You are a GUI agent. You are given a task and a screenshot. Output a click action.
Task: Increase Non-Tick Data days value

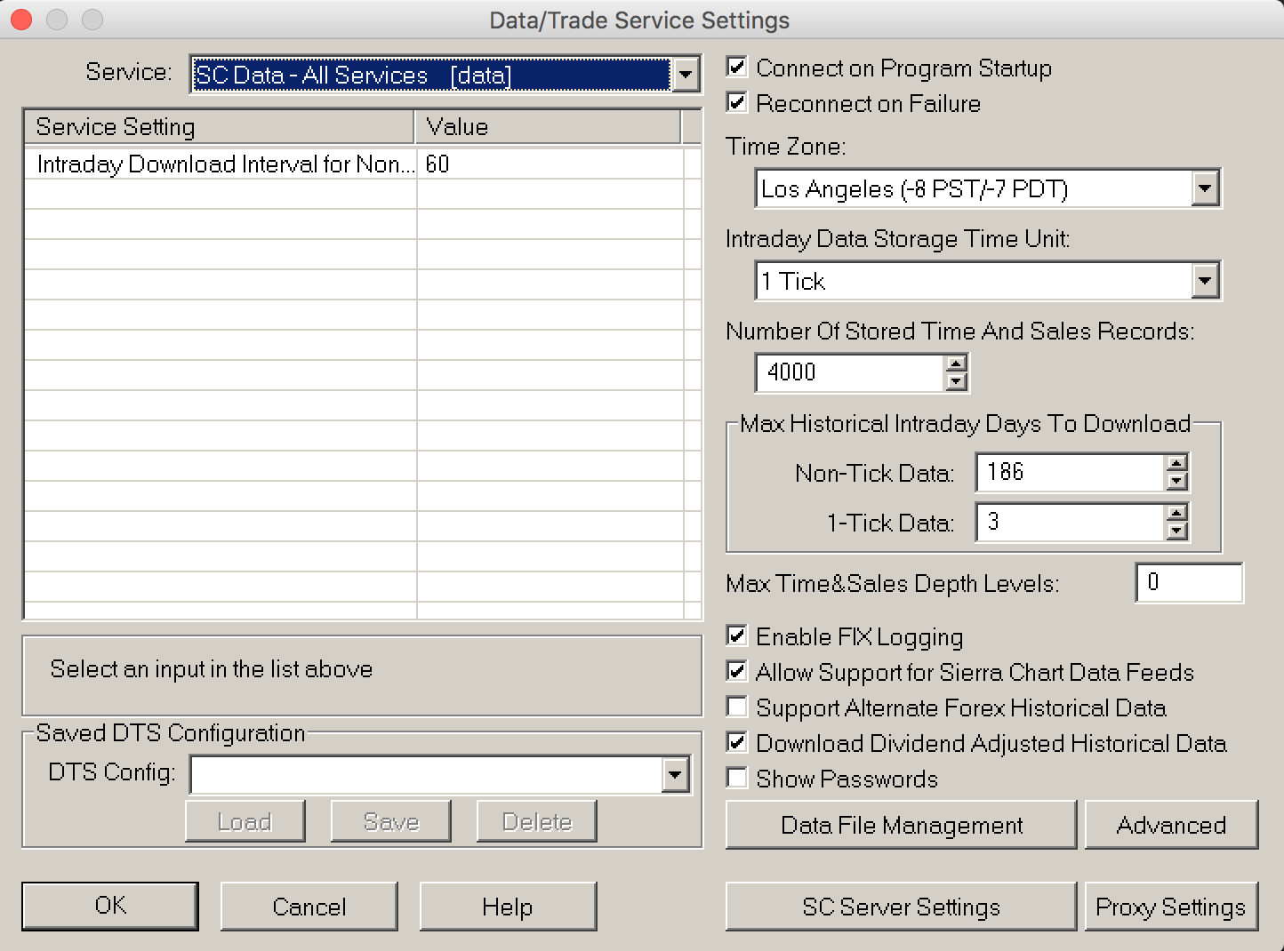[1176, 463]
